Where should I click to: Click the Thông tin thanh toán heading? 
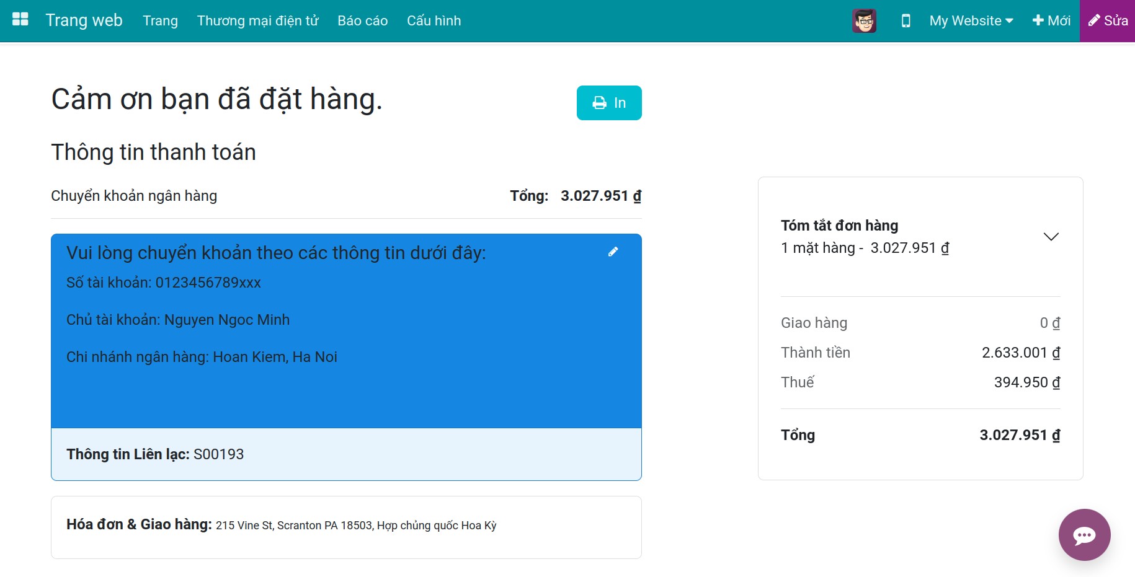[x=153, y=152]
